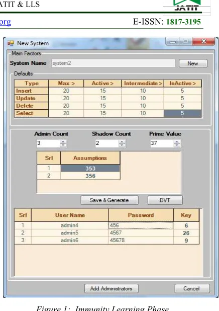Click the Insert row header
The image size is (219, 311).
pyautogui.click(x=31, y=91)
